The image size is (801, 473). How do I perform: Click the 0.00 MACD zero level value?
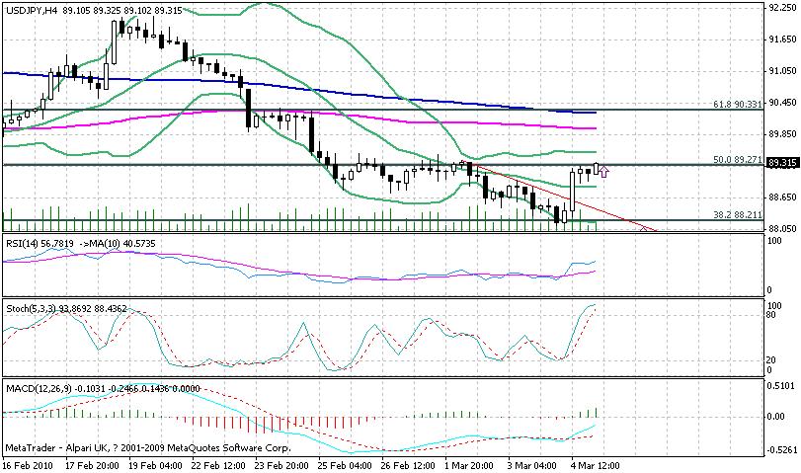tap(776, 417)
